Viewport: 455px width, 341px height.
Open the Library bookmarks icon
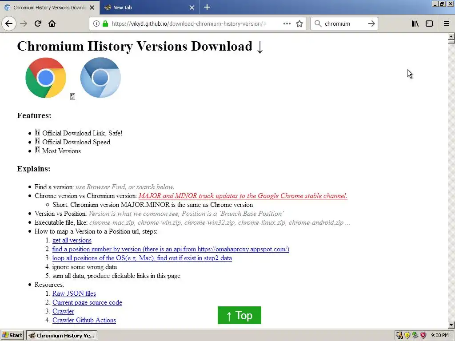[x=415, y=24]
